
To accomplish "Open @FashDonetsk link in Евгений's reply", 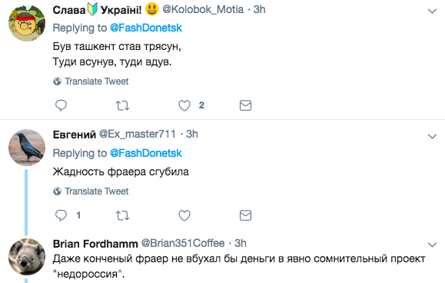I will tap(145, 153).
